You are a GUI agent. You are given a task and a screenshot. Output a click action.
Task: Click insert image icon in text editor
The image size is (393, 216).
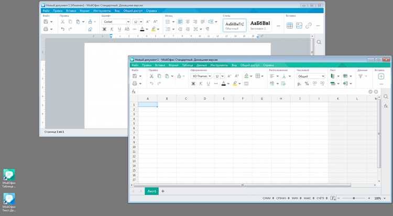(299, 26)
